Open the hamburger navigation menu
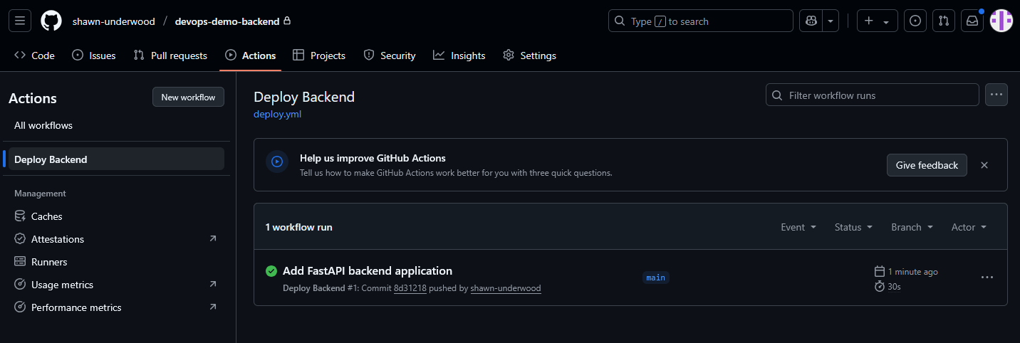This screenshot has height=343, width=1020. point(20,21)
